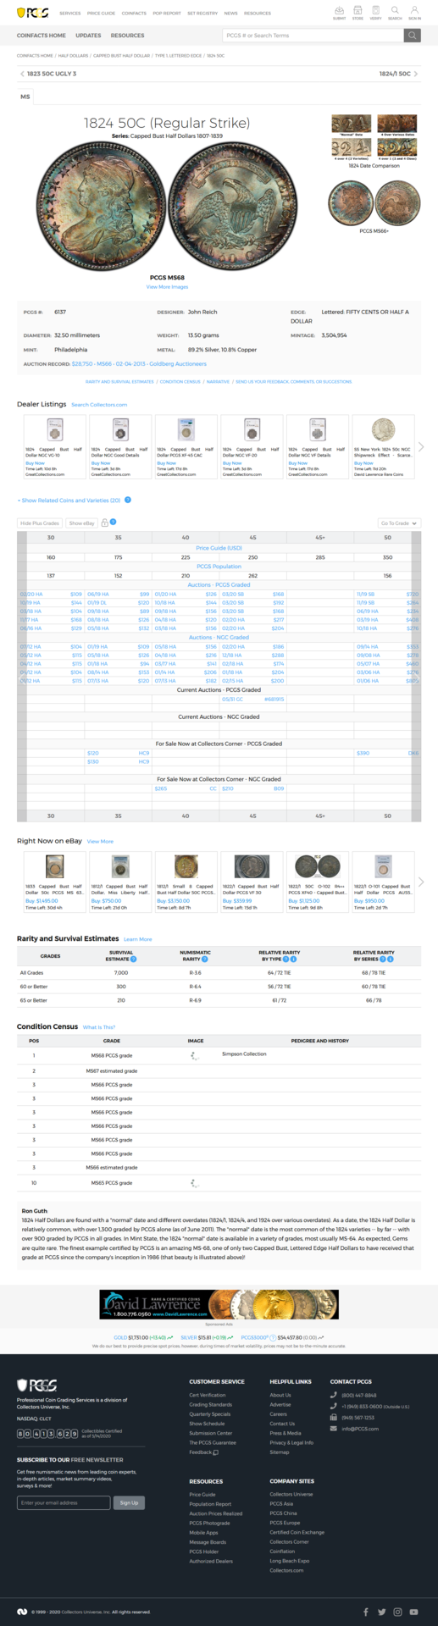Image resolution: width=438 pixels, height=1626 pixels.
Task: Click the 1824 coin obverse main image
Action: [99, 206]
